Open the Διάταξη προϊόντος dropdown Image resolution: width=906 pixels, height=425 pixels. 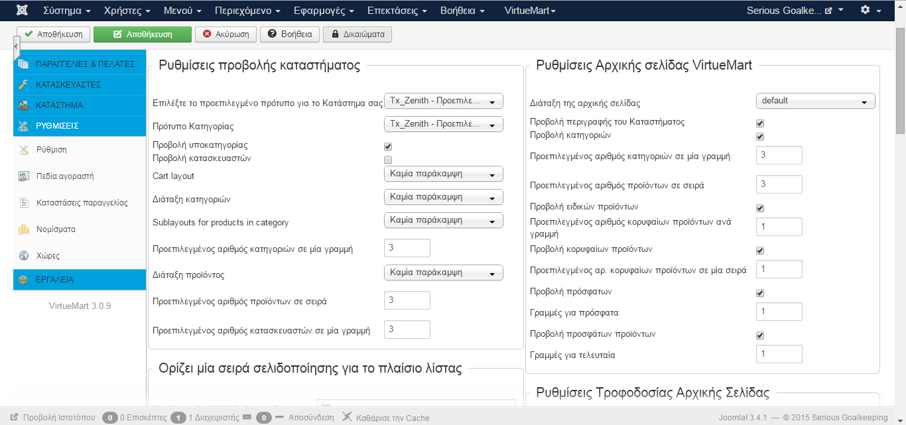[444, 273]
